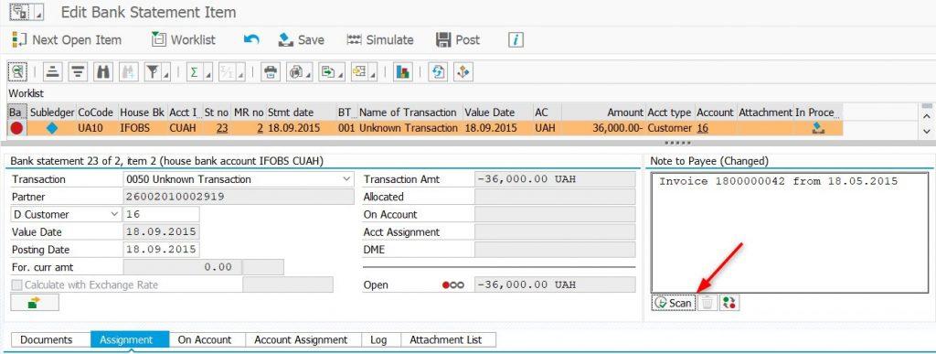Print the worklist via the printer icon
936x354 pixels.
[271, 72]
